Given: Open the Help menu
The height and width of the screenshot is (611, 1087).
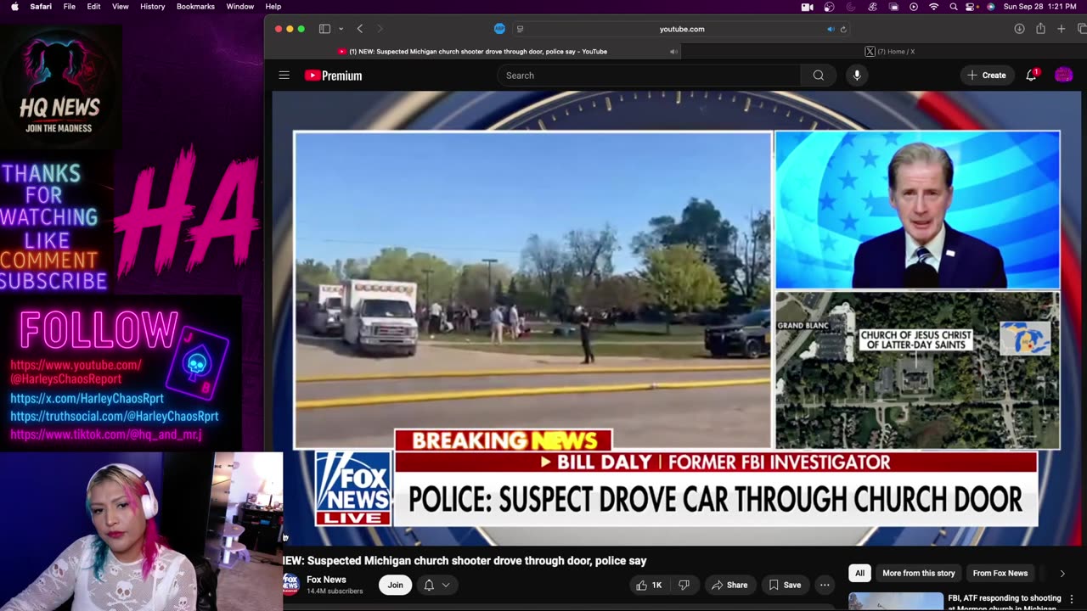Looking at the screenshot, I should [273, 7].
